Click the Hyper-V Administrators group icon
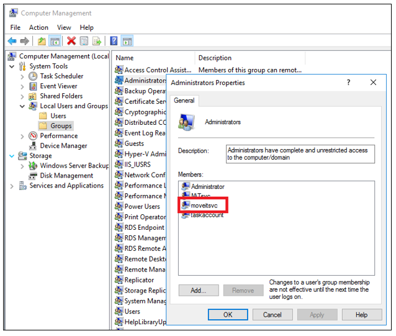The image size is (396, 336). coord(119,153)
